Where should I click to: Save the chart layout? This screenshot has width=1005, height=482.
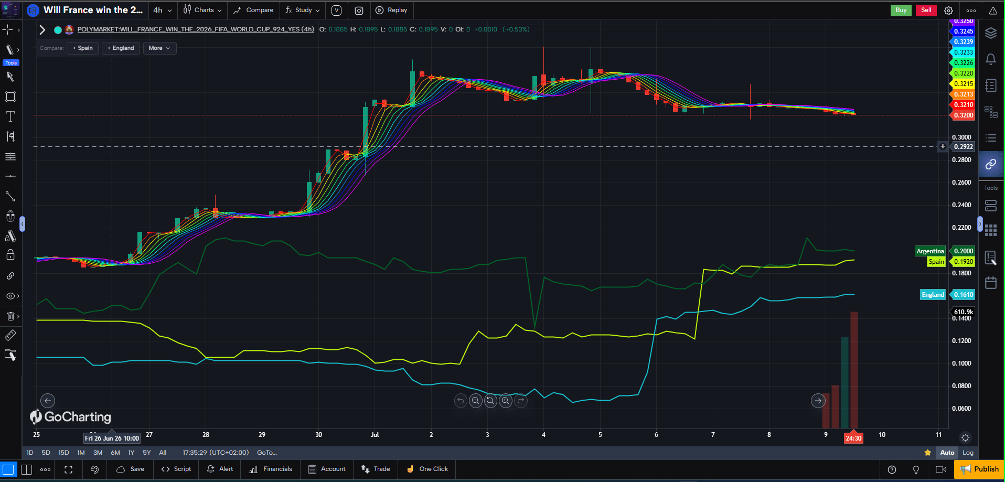coord(131,469)
